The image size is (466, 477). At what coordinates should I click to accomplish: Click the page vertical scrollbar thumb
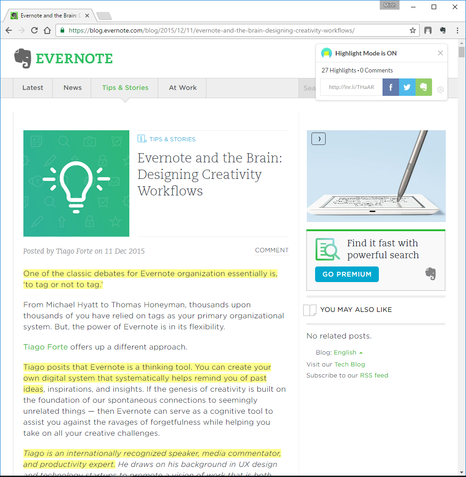coord(461,52)
